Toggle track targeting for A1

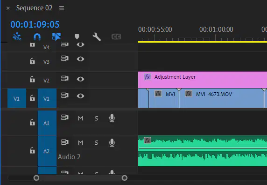tap(47, 123)
